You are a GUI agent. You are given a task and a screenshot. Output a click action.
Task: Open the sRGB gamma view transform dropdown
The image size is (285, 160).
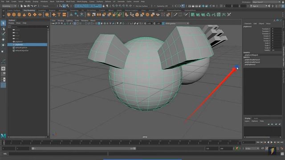tap(177, 24)
